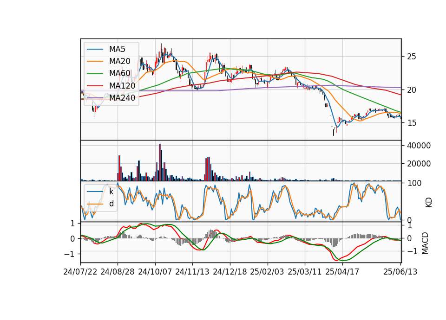Click the green MA60 legend line sample
This screenshot has width=446, height=320.
(95, 73)
